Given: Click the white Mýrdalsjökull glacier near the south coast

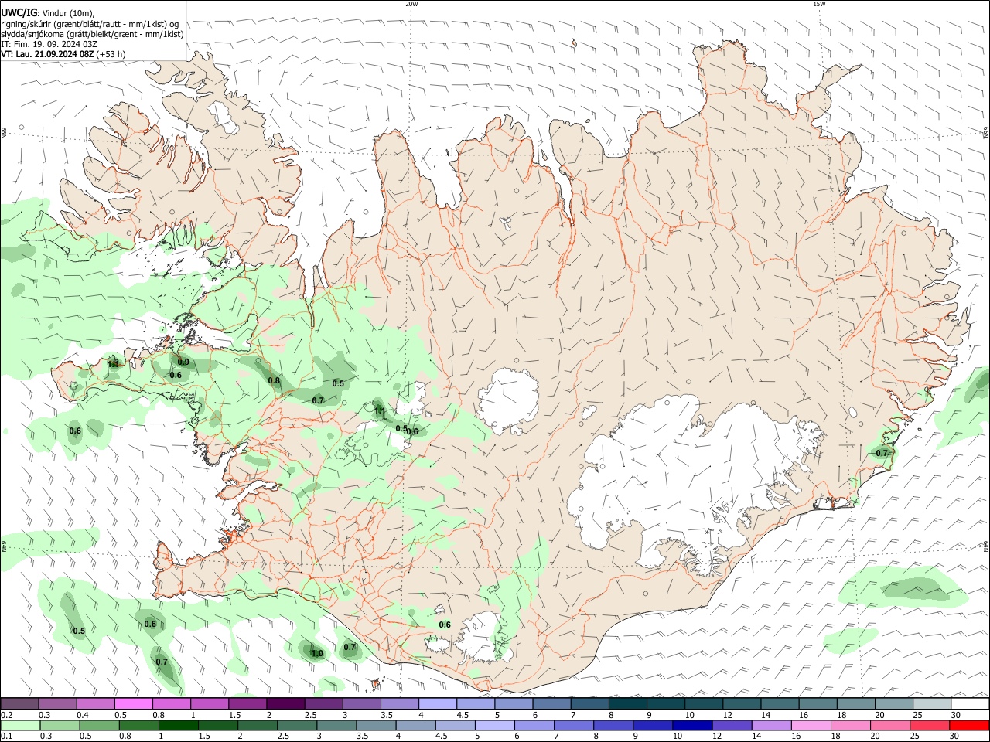Looking at the screenshot, I should coord(483,638).
